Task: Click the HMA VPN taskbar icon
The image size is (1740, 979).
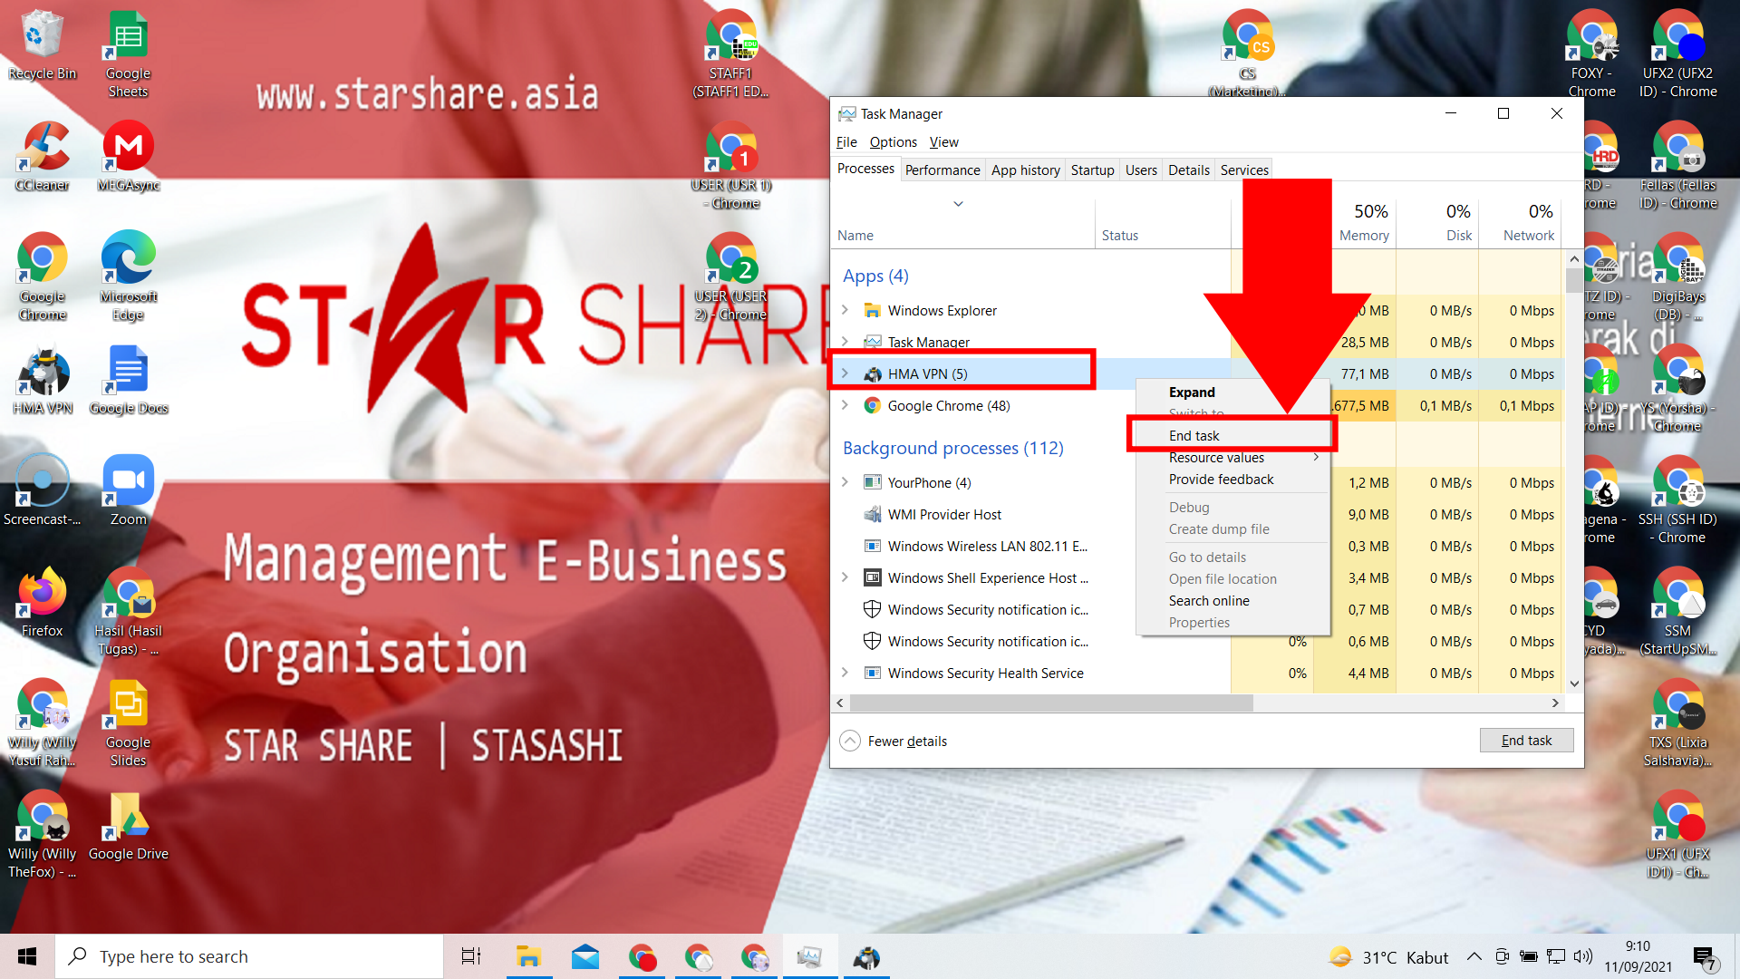Action: 867,956
